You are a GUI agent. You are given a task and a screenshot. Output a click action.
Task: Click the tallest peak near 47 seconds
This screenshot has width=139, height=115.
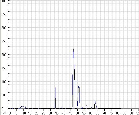pos(74,49)
